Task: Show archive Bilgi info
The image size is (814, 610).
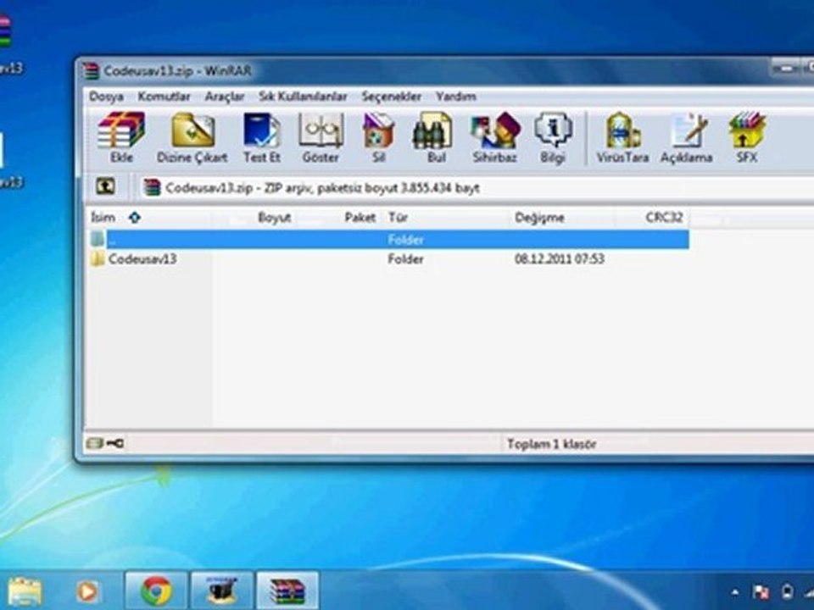Action: [x=553, y=137]
